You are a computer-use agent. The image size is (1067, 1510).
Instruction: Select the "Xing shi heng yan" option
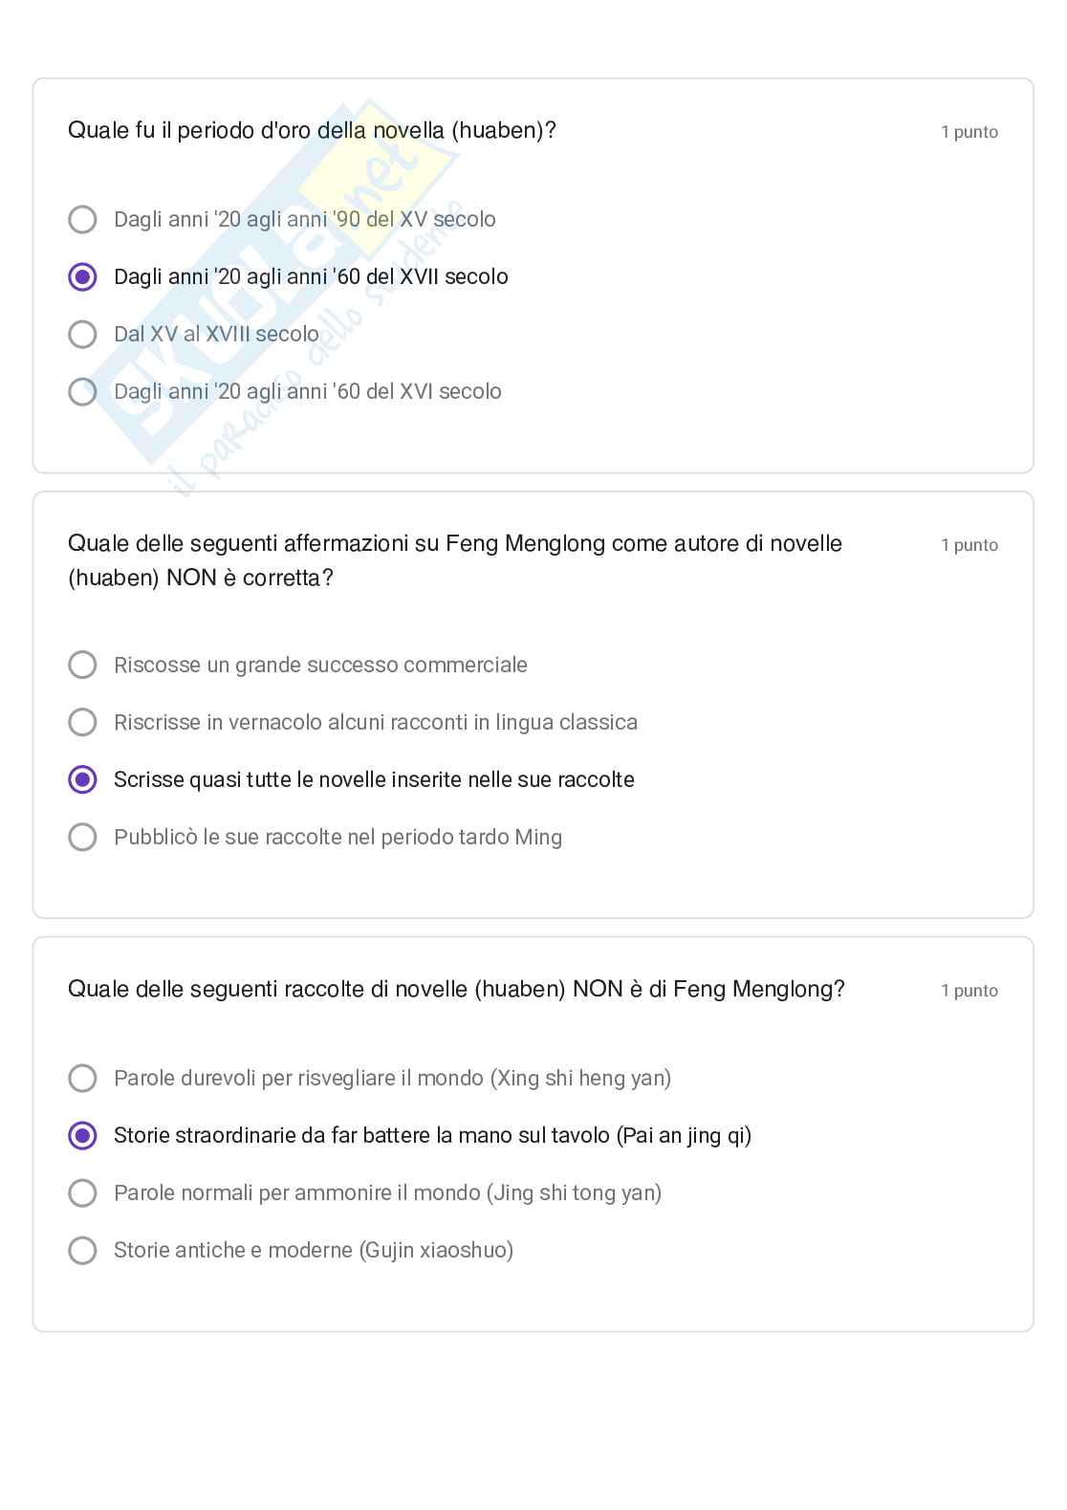click(x=83, y=1078)
